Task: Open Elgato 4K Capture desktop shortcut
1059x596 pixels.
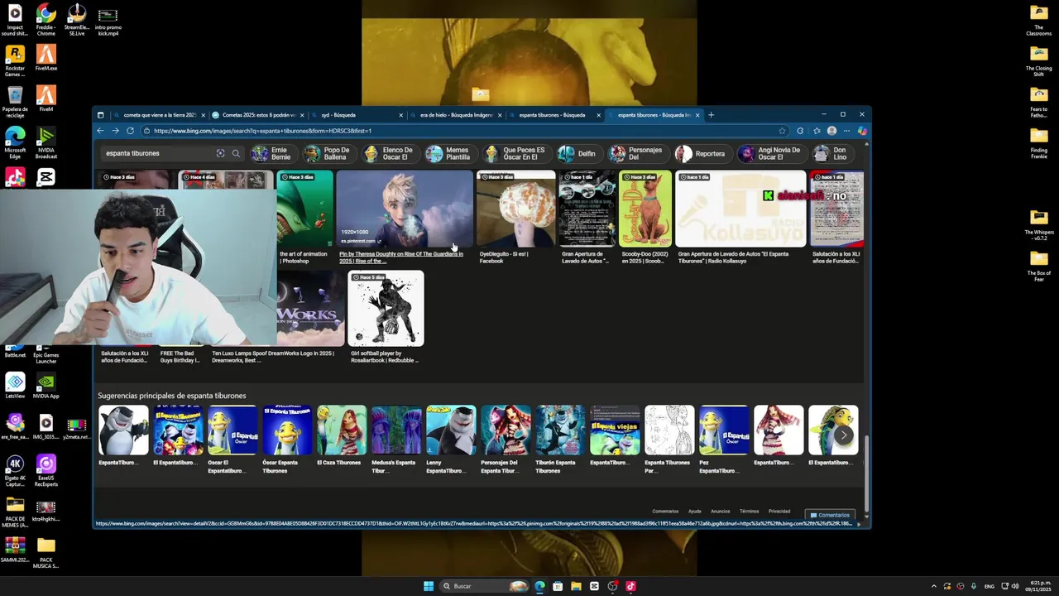Action: [15, 472]
